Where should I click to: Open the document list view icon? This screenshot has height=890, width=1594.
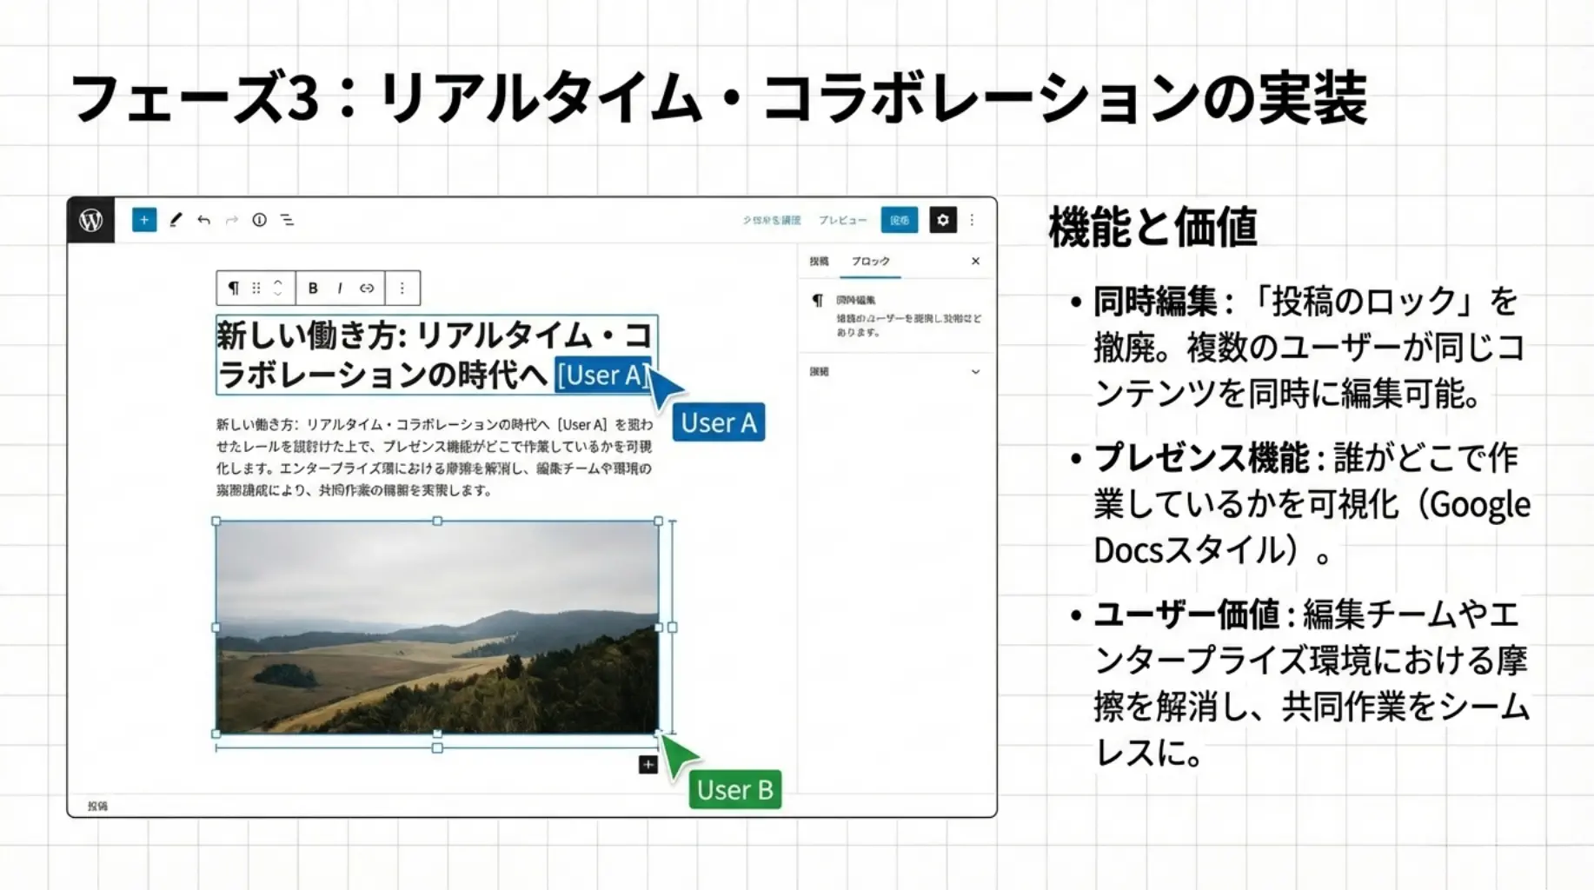pyautogui.click(x=288, y=220)
